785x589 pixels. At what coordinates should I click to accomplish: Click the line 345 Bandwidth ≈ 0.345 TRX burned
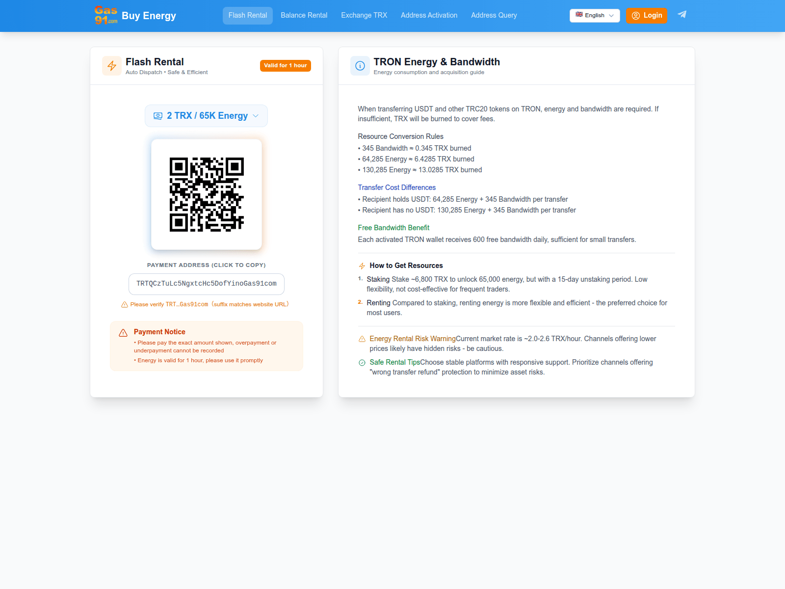pyautogui.click(x=415, y=148)
